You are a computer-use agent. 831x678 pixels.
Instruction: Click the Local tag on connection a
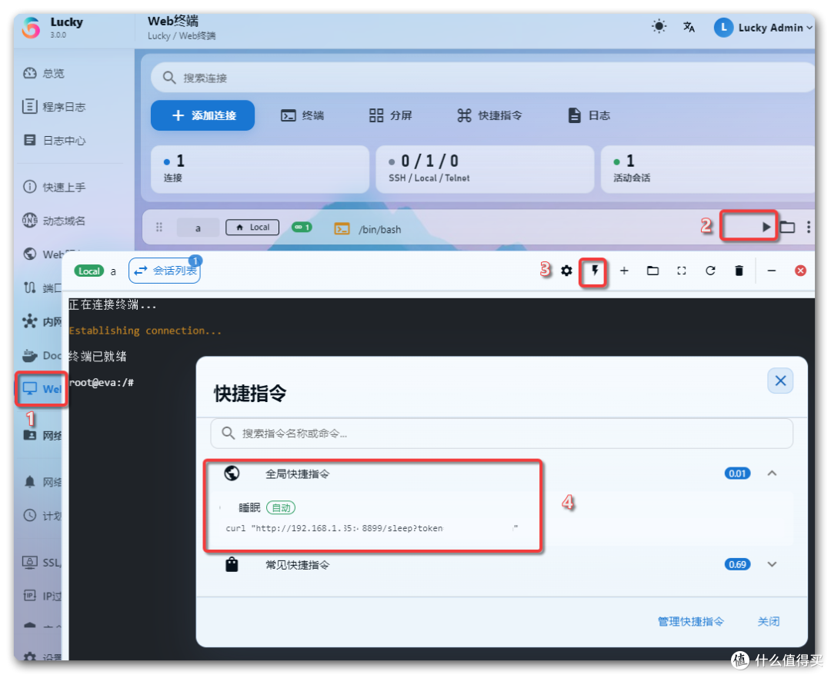click(252, 227)
